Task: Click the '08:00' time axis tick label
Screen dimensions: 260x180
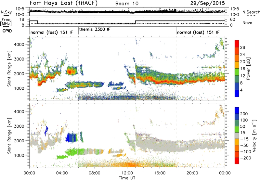Action: (x=95, y=173)
